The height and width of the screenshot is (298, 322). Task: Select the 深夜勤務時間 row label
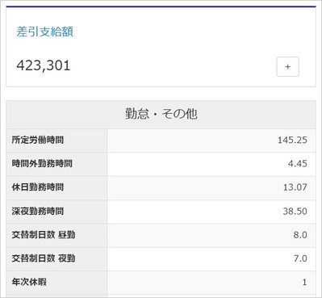click(38, 211)
